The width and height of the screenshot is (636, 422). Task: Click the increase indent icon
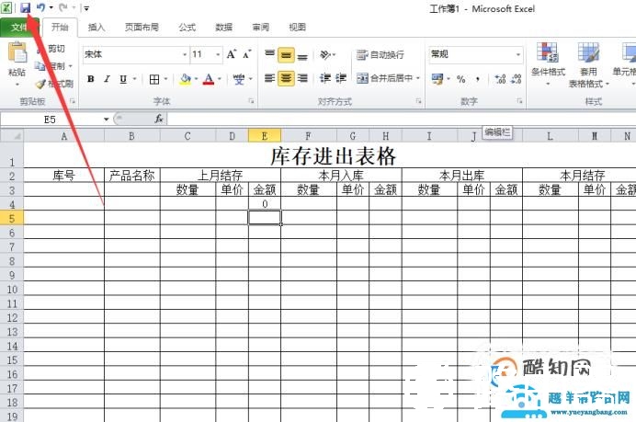[x=341, y=78]
